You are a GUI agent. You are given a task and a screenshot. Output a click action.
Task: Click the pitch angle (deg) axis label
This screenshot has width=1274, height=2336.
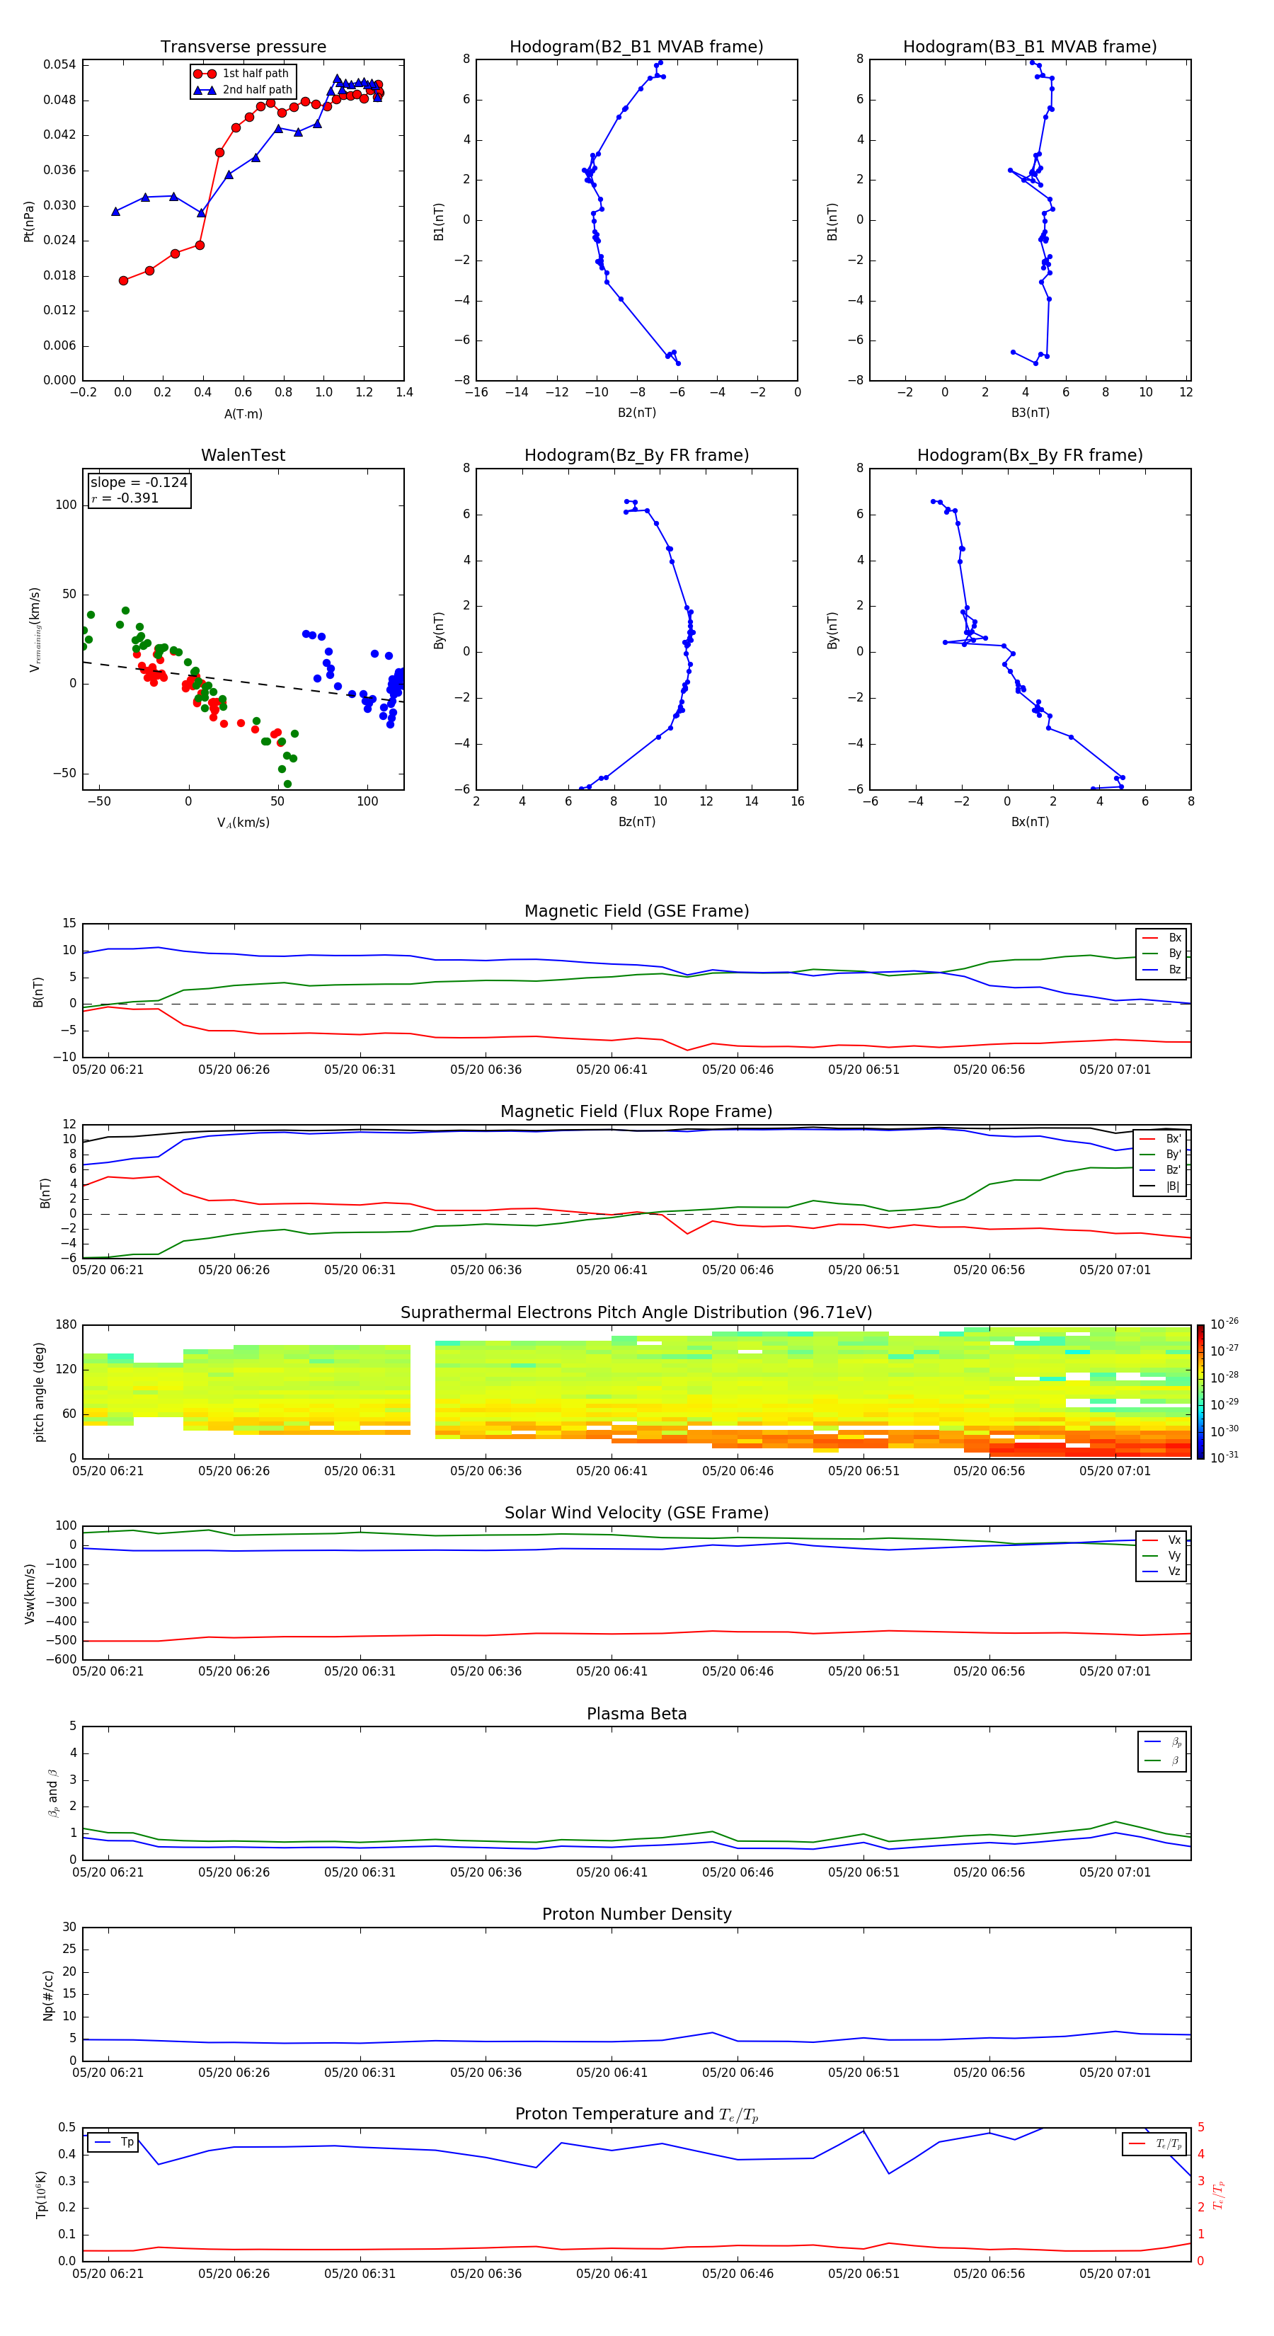(39, 1392)
